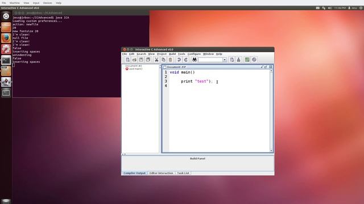Screen dimensions: 364x204
Task: Open the search field dropdown arrow
Action: point(225,59)
